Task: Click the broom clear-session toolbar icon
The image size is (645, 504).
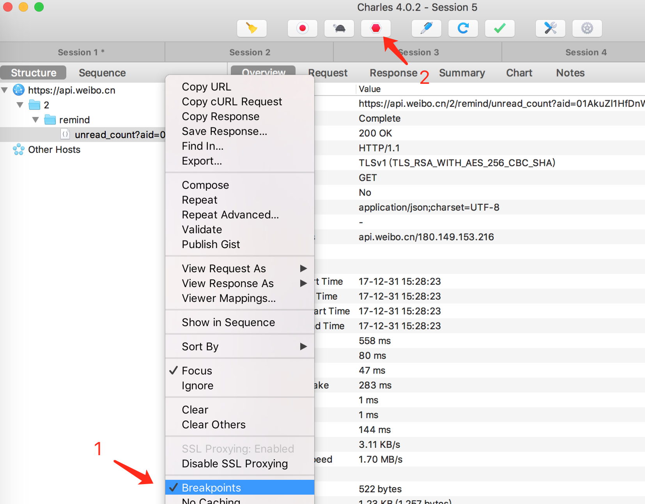Action: point(252,28)
